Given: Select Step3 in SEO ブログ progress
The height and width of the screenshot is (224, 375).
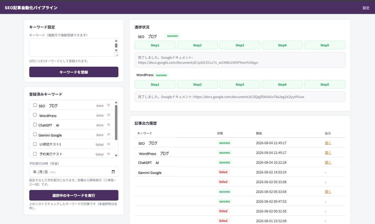Looking at the screenshot, I should click(240, 45).
